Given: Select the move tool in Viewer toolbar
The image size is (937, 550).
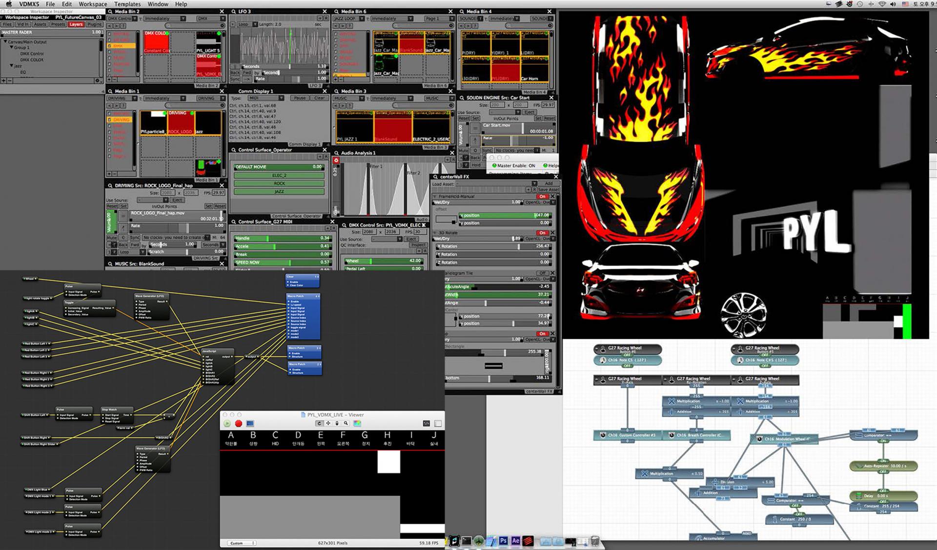Looking at the screenshot, I should (328, 424).
